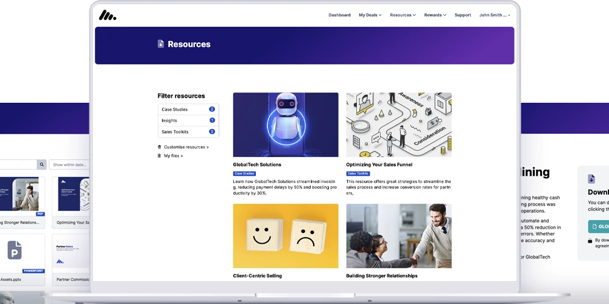Click the Resources download icon in the banner
This screenshot has width=609, height=304.
[x=161, y=44]
